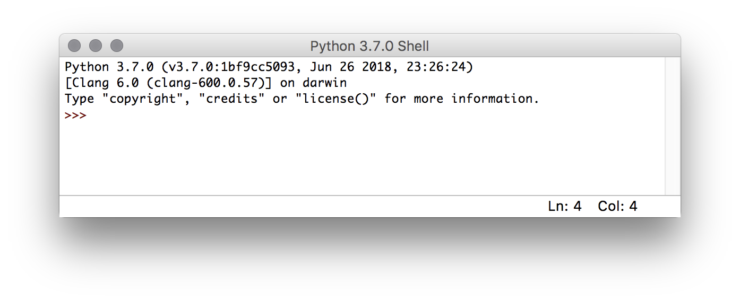Click the red close window button
This screenshot has width=740, height=302.
(x=74, y=46)
